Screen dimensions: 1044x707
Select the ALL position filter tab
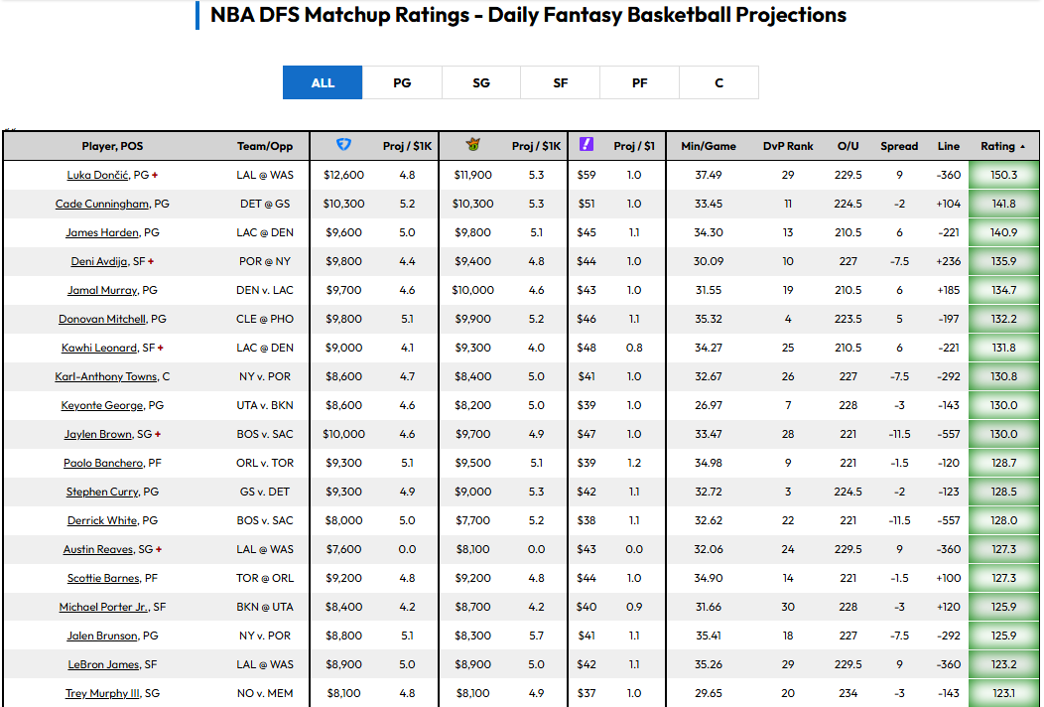(x=323, y=82)
